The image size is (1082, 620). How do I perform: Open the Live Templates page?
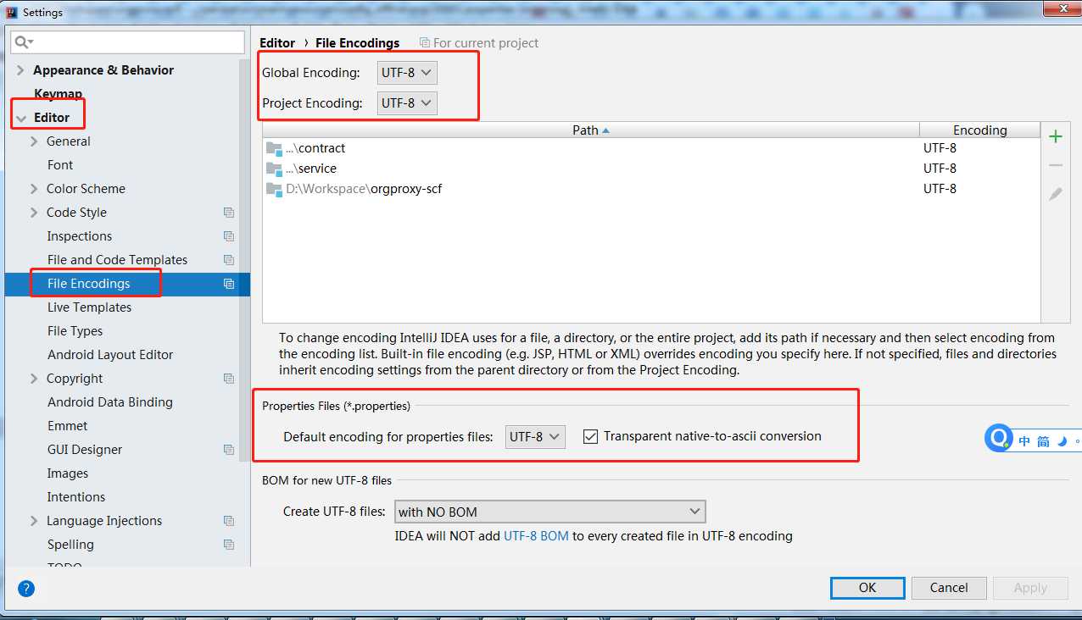pyautogui.click(x=89, y=307)
